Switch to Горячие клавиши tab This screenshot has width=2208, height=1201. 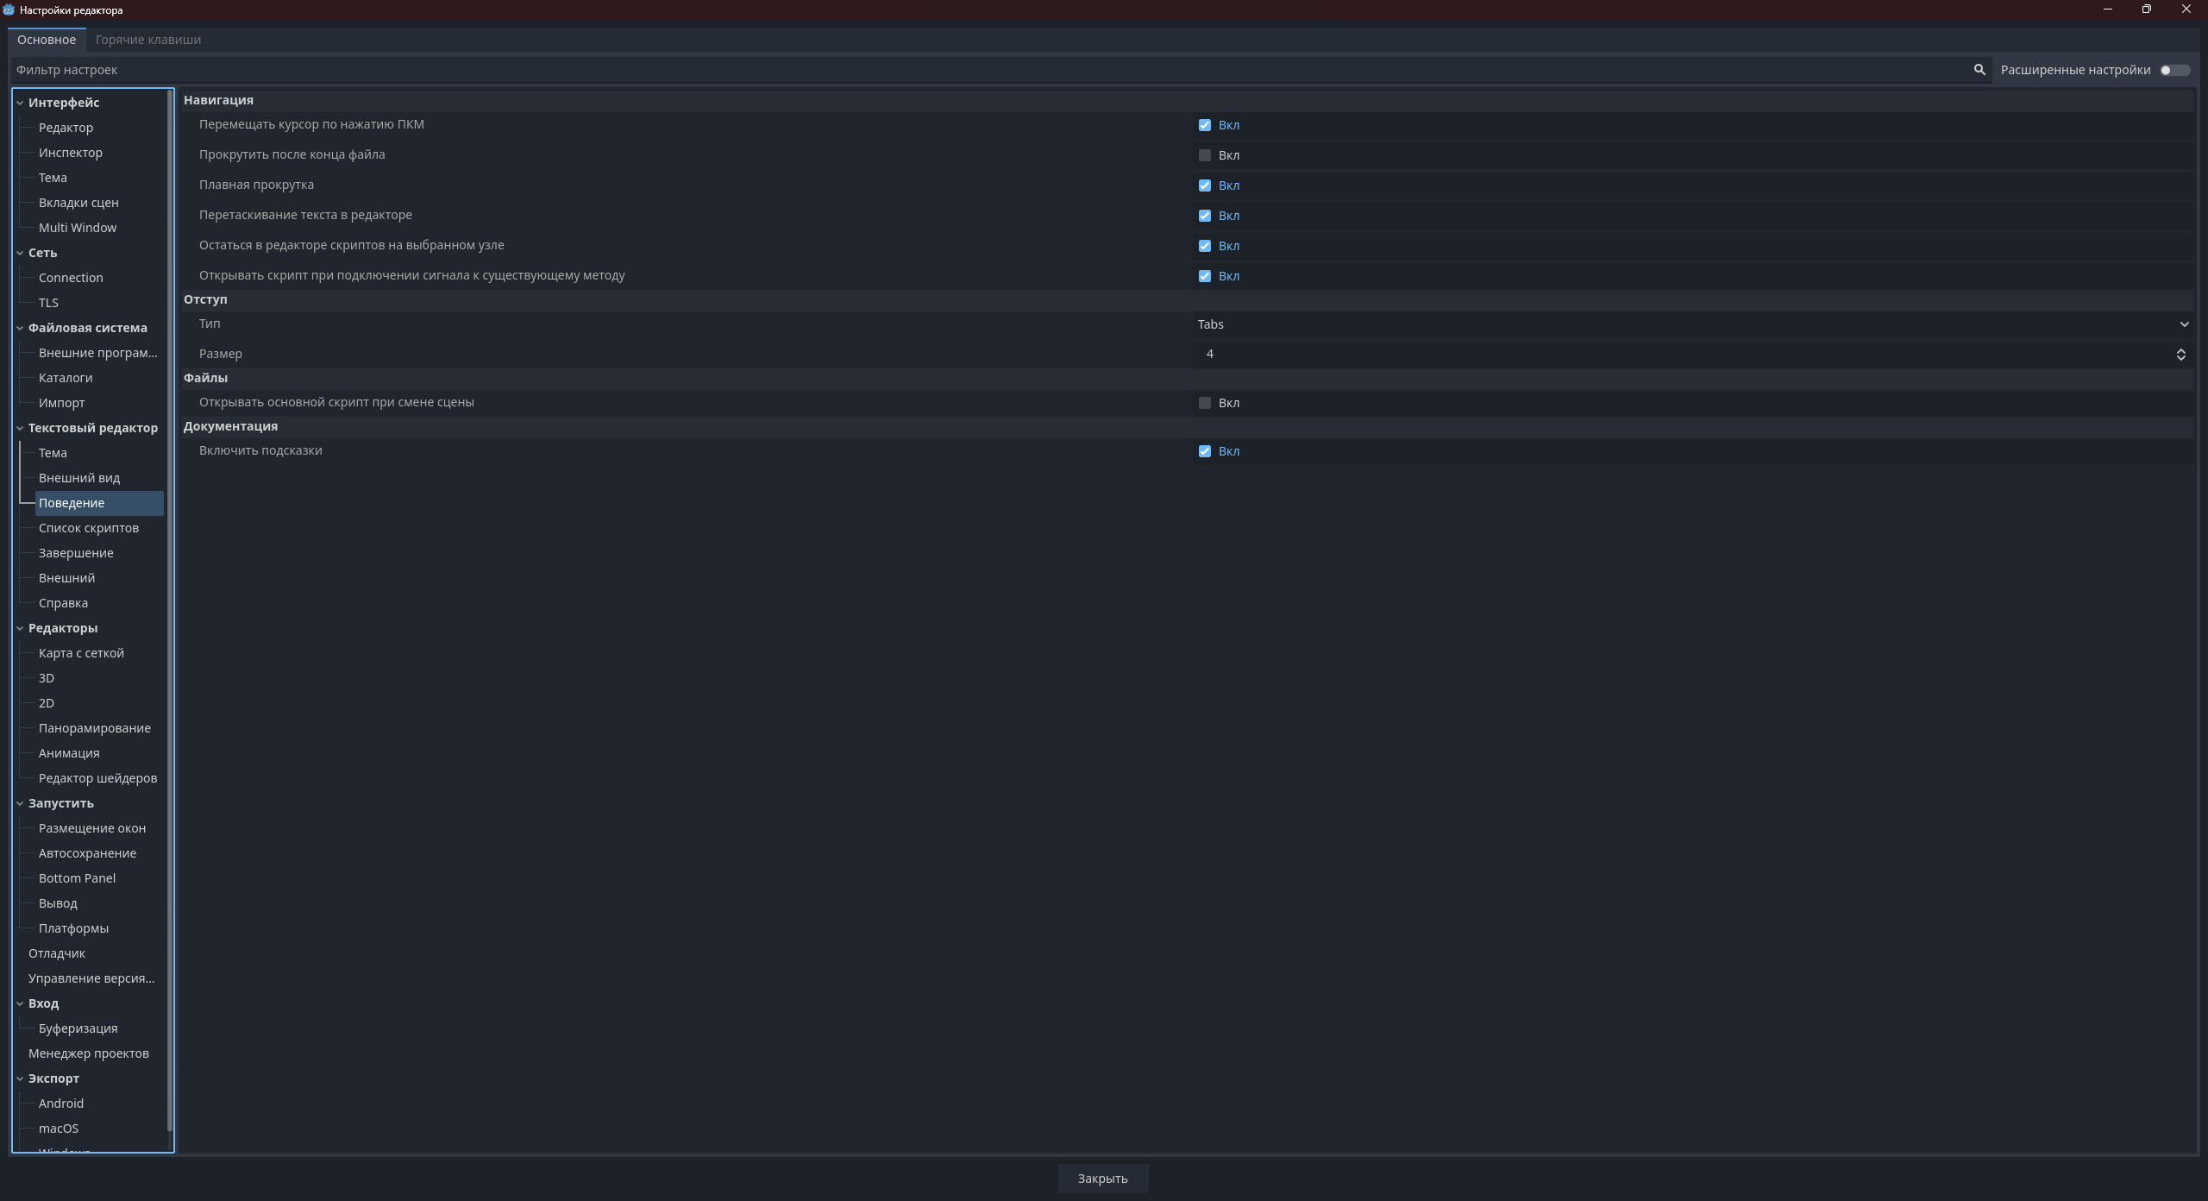pyautogui.click(x=148, y=40)
